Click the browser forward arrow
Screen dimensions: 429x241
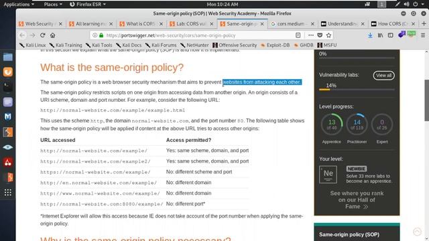33,35
